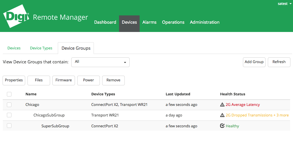Refresh the device groups list

pos(279,62)
